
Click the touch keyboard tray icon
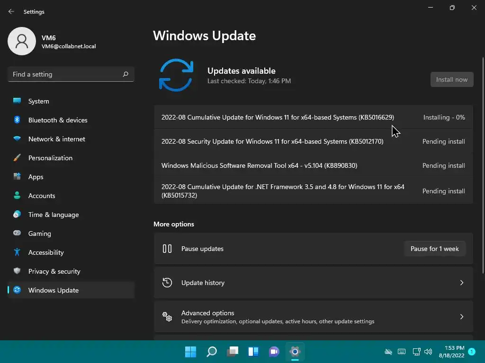[x=402, y=352]
